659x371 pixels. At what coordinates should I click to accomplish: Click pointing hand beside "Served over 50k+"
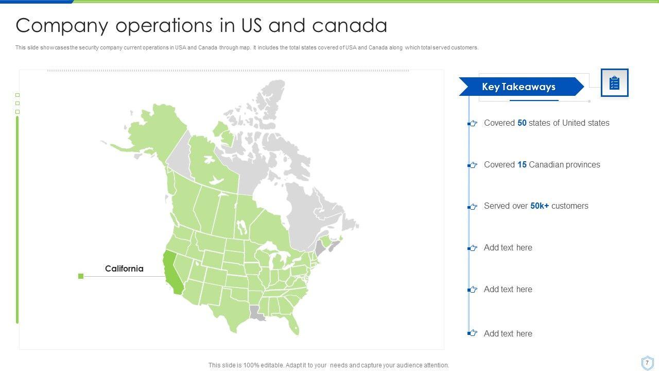[473, 207]
